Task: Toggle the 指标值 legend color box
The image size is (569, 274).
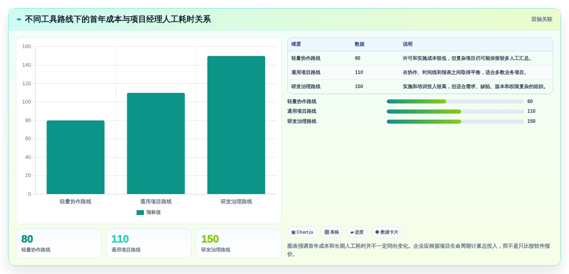Action: point(140,213)
